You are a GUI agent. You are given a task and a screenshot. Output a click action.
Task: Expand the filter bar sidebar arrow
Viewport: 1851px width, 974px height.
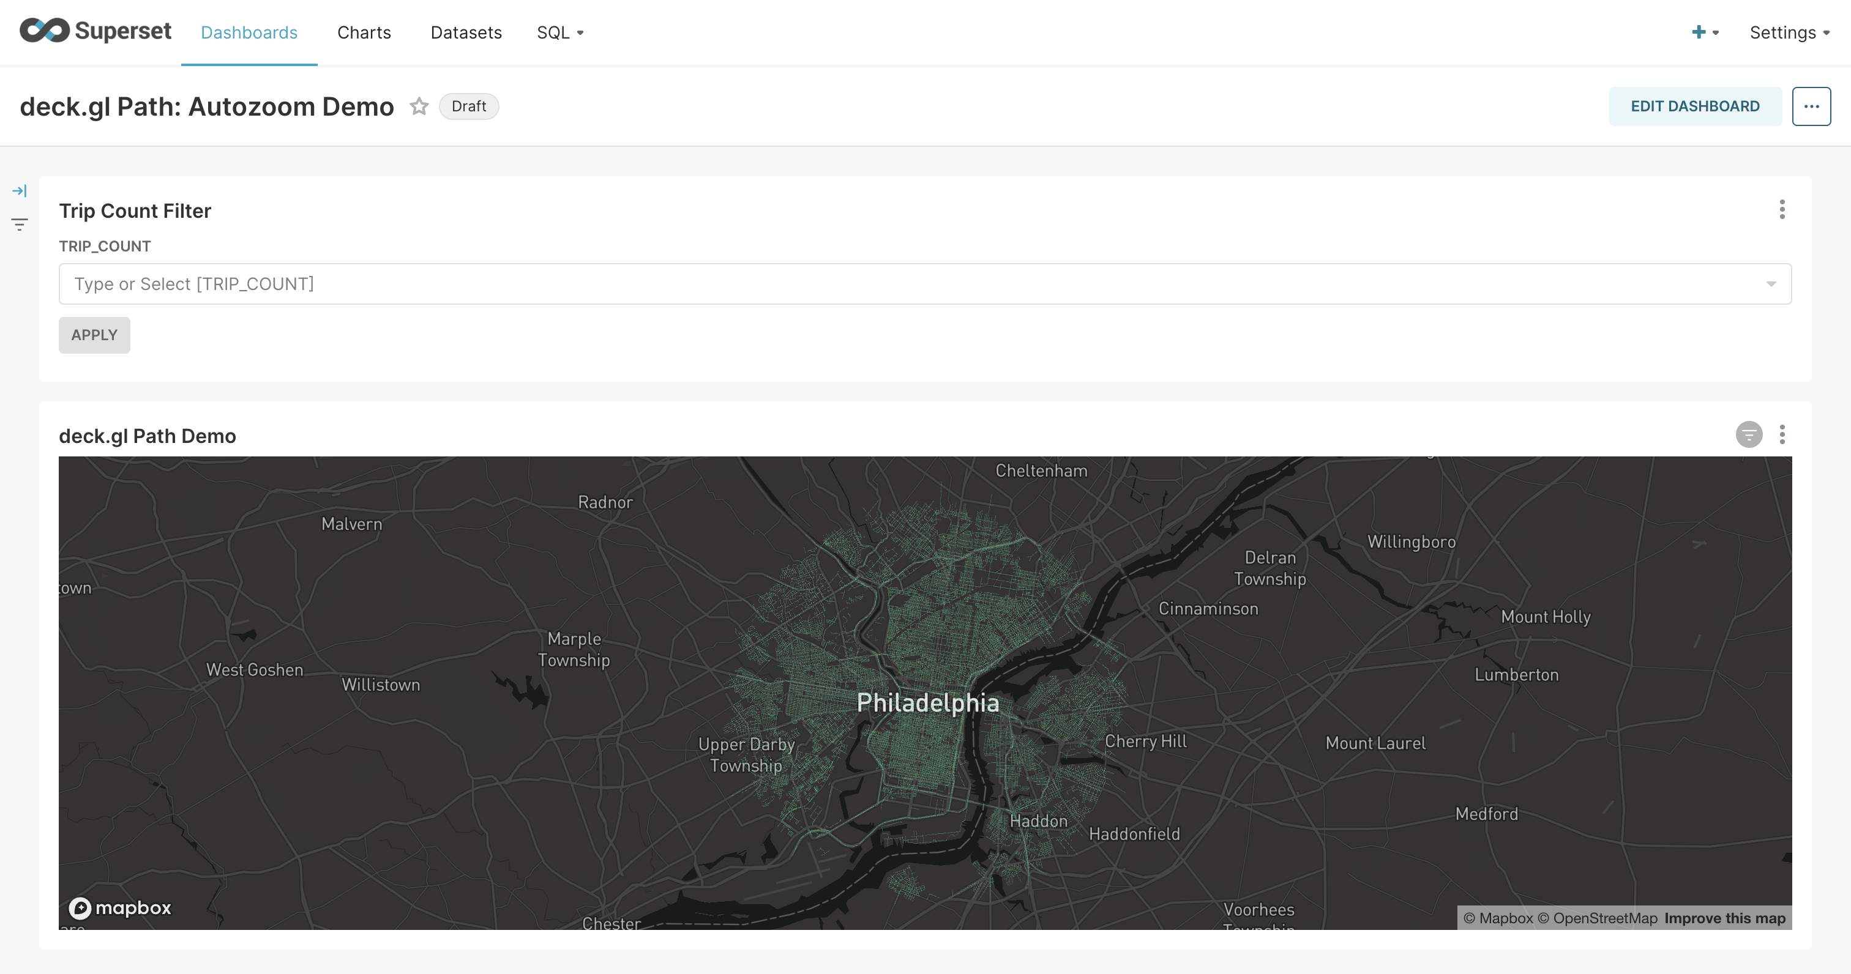point(20,190)
